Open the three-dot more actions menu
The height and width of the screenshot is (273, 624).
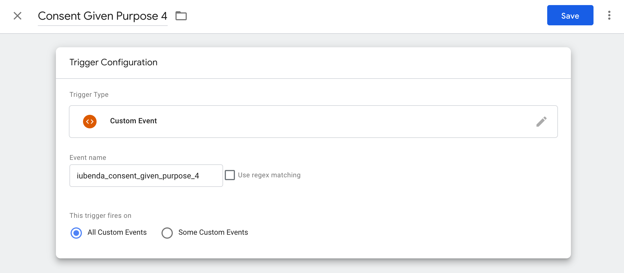point(609,15)
